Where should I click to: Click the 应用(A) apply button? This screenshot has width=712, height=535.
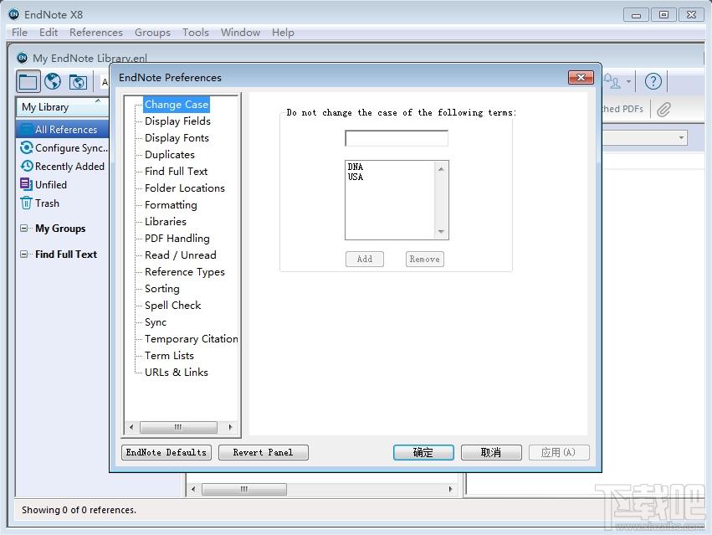click(559, 452)
